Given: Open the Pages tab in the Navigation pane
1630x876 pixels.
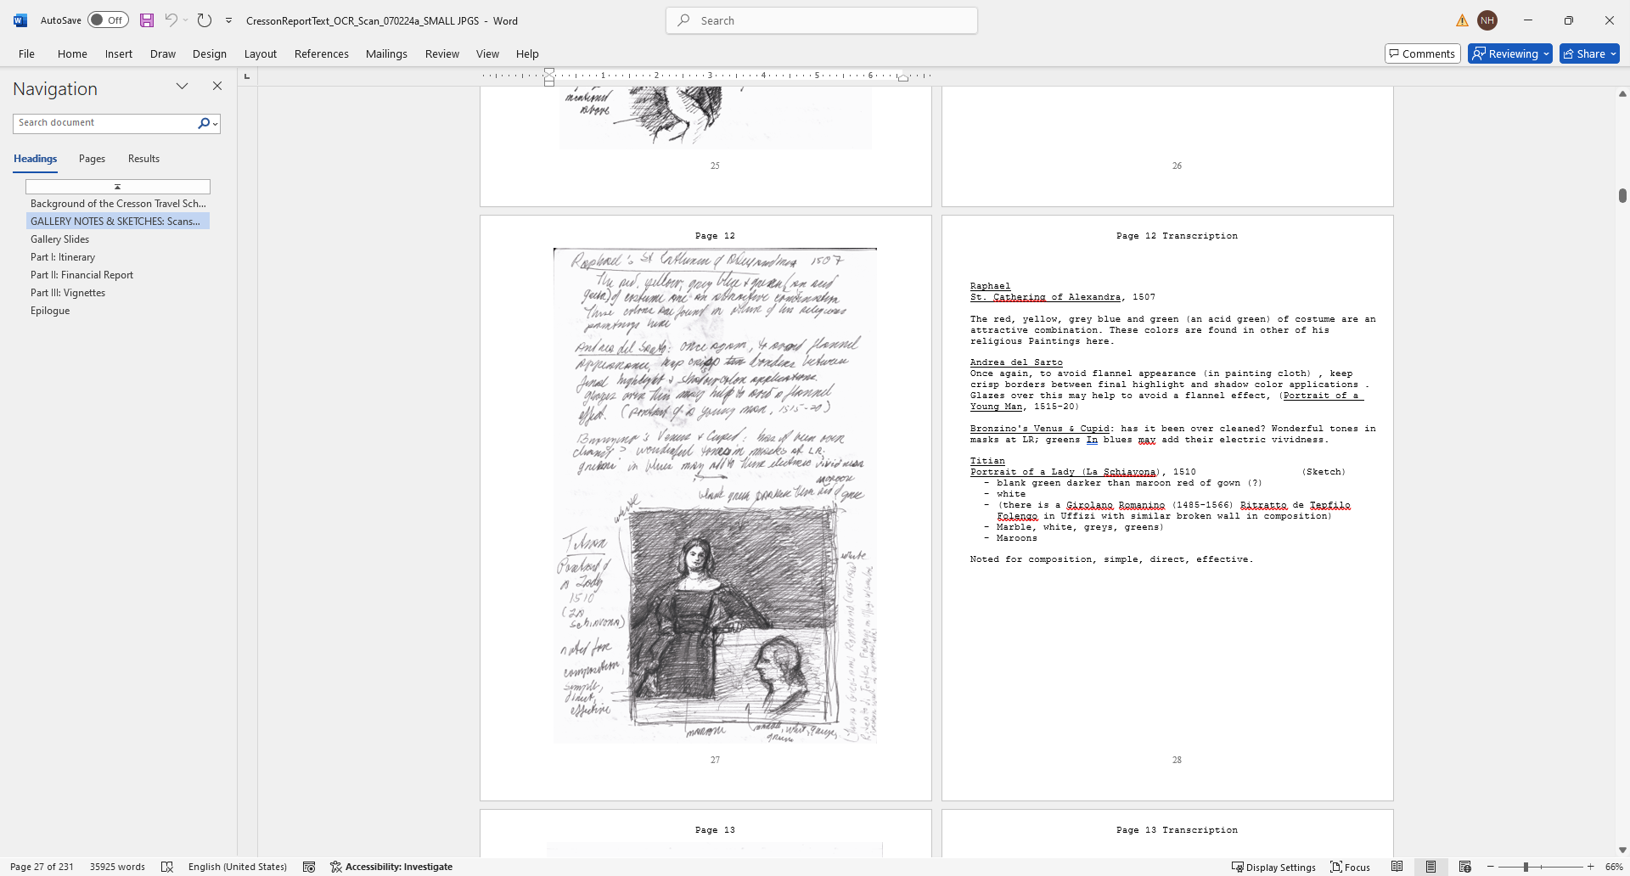Looking at the screenshot, I should pos(91,159).
